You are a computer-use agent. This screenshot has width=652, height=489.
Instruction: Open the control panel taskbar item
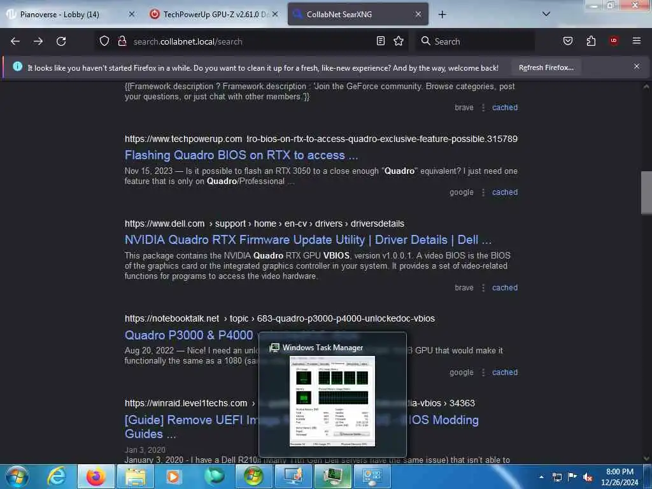(x=372, y=476)
